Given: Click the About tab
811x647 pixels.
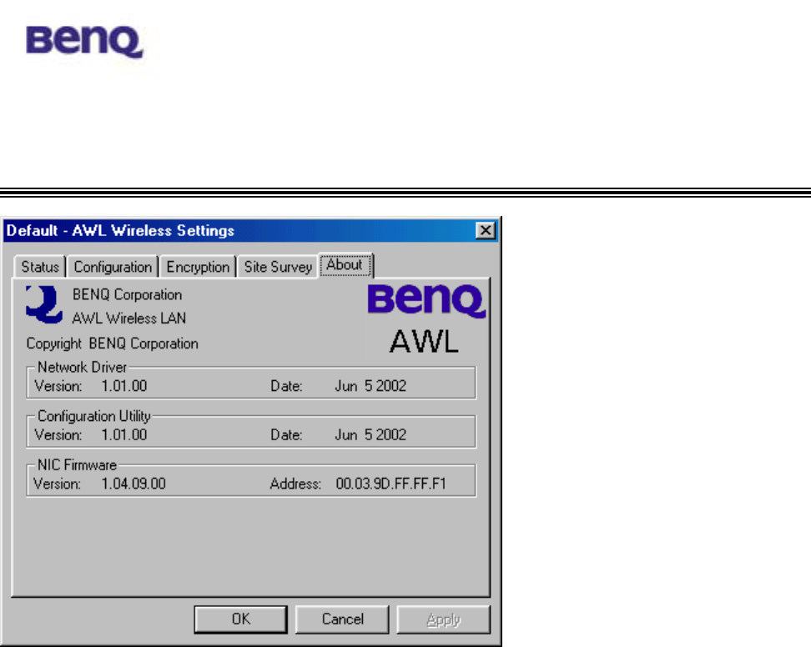Looking at the screenshot, I should 345,265.
